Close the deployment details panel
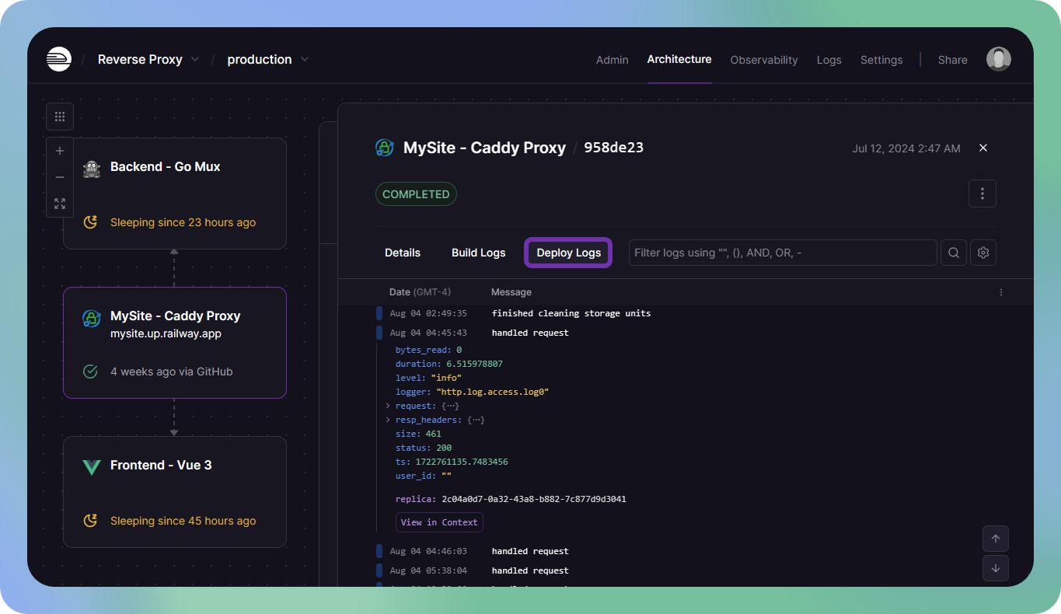The image size is (1061, 614). (x=983, y=148)
